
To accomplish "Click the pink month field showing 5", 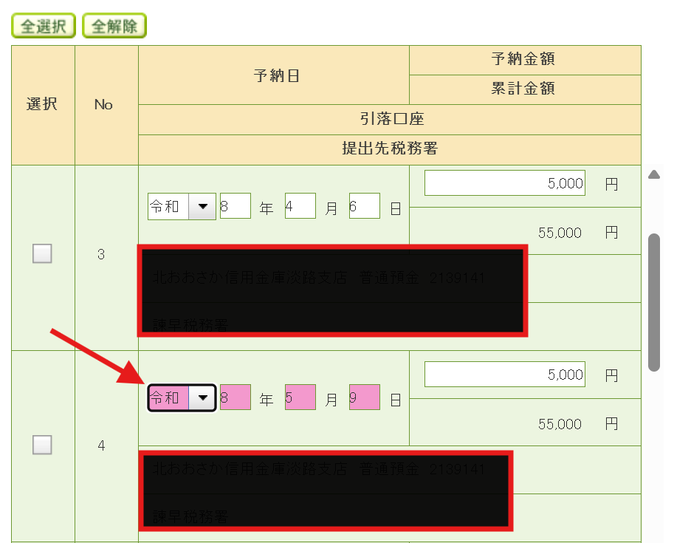I will click(x=300, y=398).
